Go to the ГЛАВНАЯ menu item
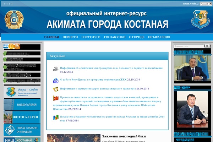Viewport: 213px width, 142px height. click(x=51, y=37)
